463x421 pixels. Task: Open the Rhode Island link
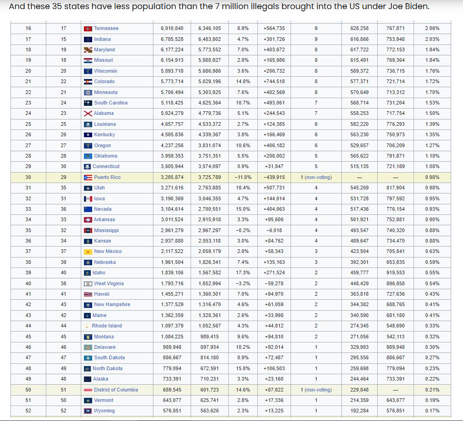pyautogui.click(x=107, y=326)
